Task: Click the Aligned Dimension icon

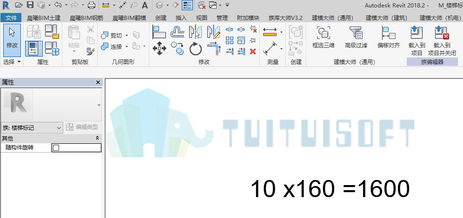Action: (x=270, y=48)
